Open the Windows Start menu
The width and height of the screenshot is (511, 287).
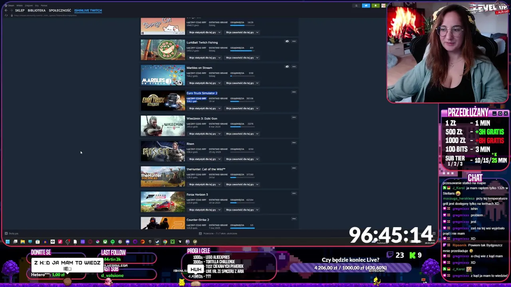7,242
